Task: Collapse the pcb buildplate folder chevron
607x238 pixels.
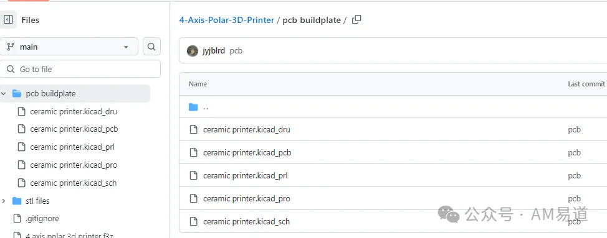Action: pyautogui.click(x=4, y=93)
